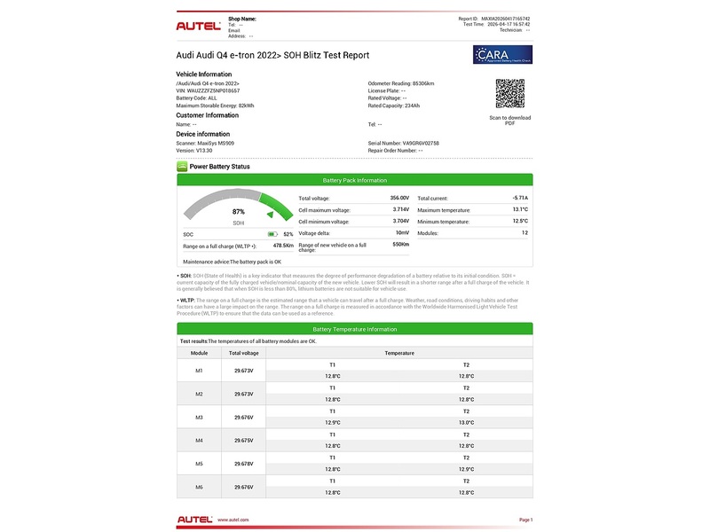Click the Scan to download PDF caption
This screenshot has height=532, width=710.
pyautogui.click(x=509, y=121)
